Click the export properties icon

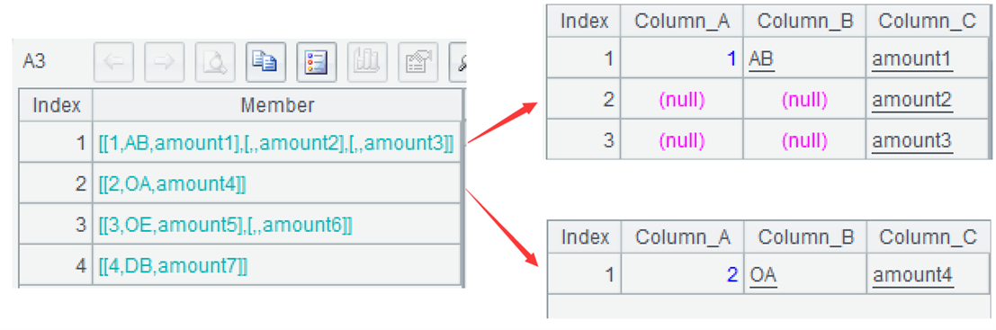pos(418,62)
